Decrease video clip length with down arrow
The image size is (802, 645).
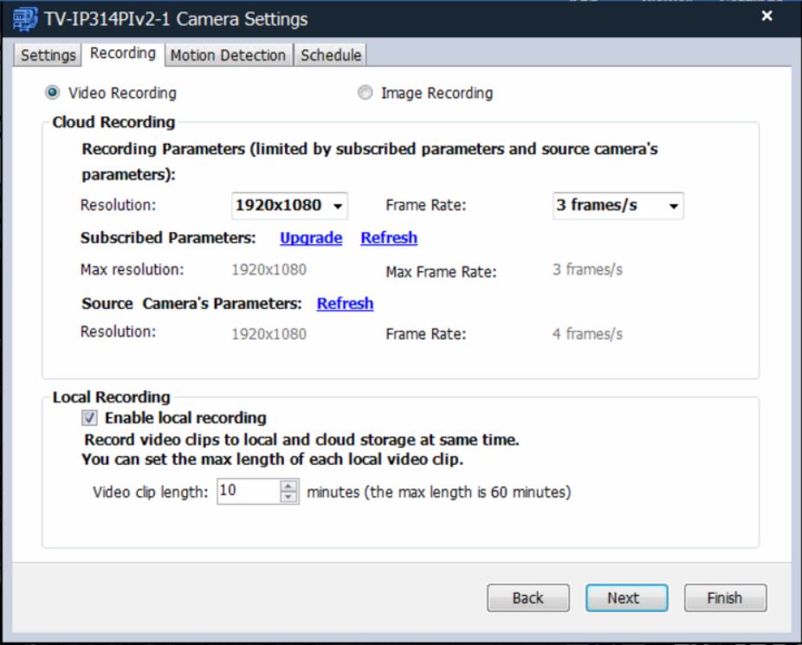coord(288,497)
